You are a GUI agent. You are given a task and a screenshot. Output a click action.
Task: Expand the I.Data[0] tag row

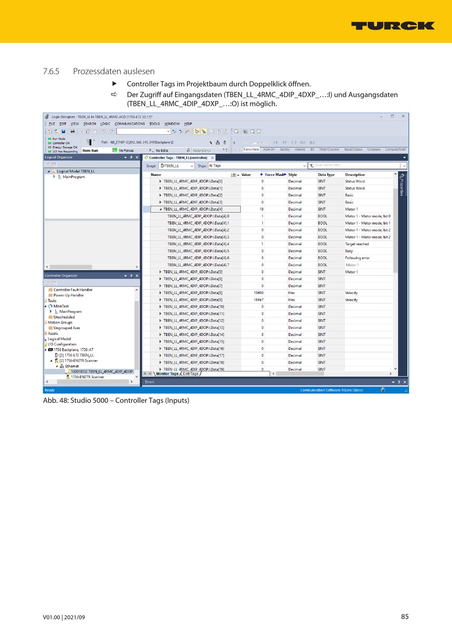pyautogui.click(x=160, y=181)
